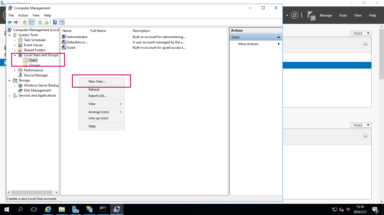Collapse the System Tools node
The height and width of the screenshot is (215, 384).
pyautogui.click(x=9, y=35)
